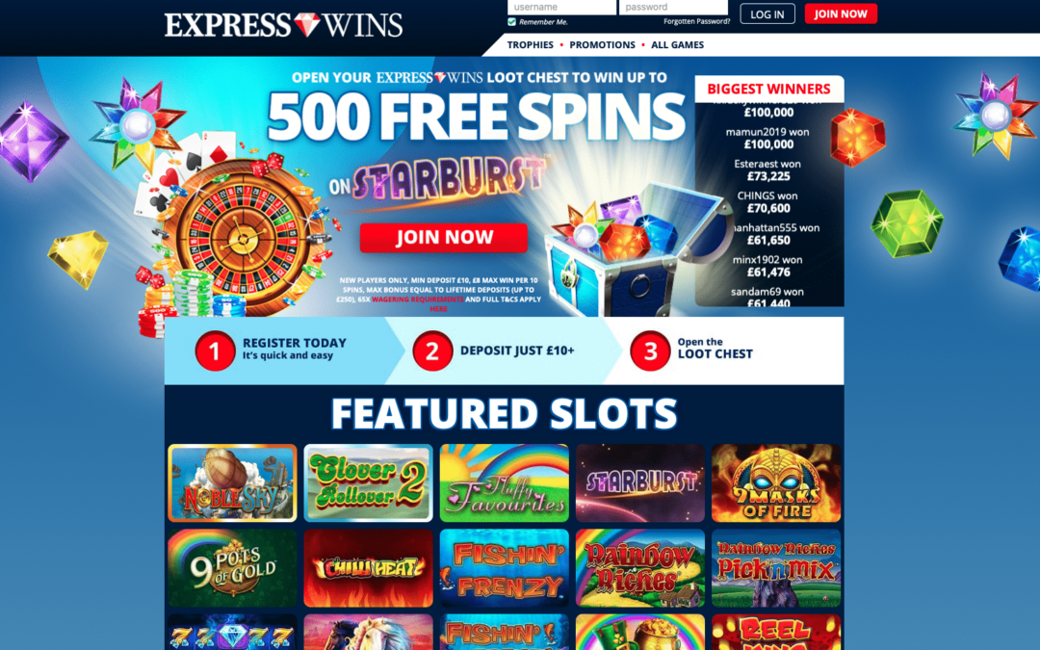Click the LOG IN button
This screenshot has height=650, width=1040.
coord(767,13)
